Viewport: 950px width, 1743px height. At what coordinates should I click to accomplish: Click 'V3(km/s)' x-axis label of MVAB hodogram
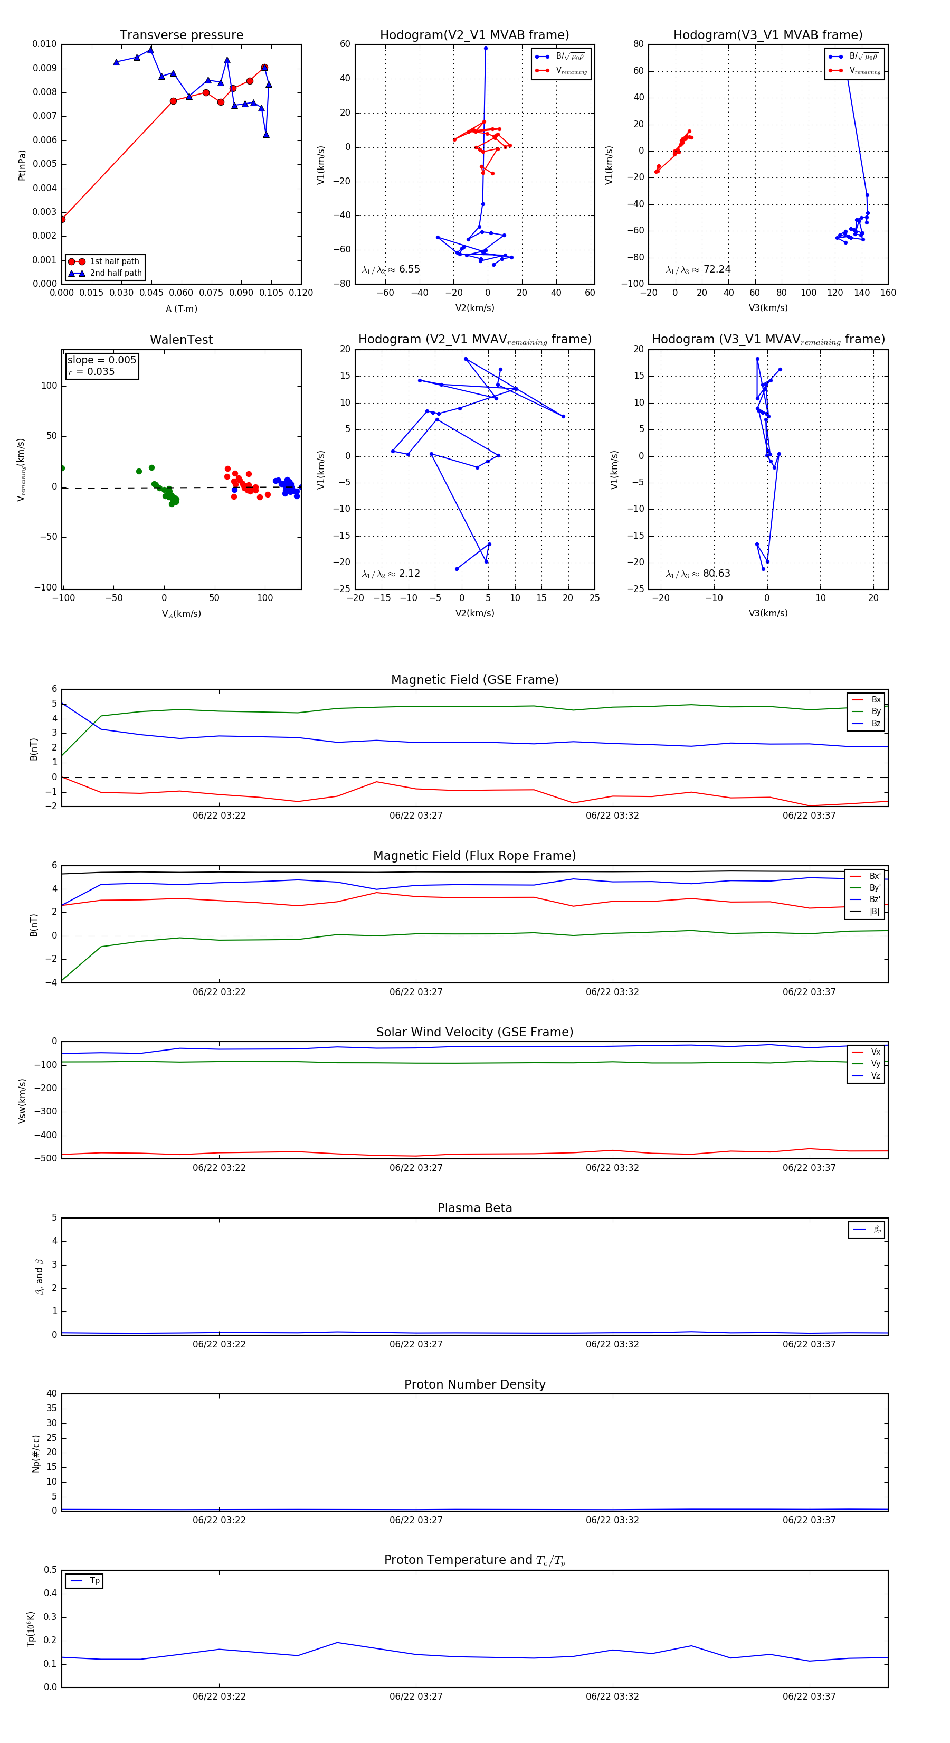click(768, 308)
